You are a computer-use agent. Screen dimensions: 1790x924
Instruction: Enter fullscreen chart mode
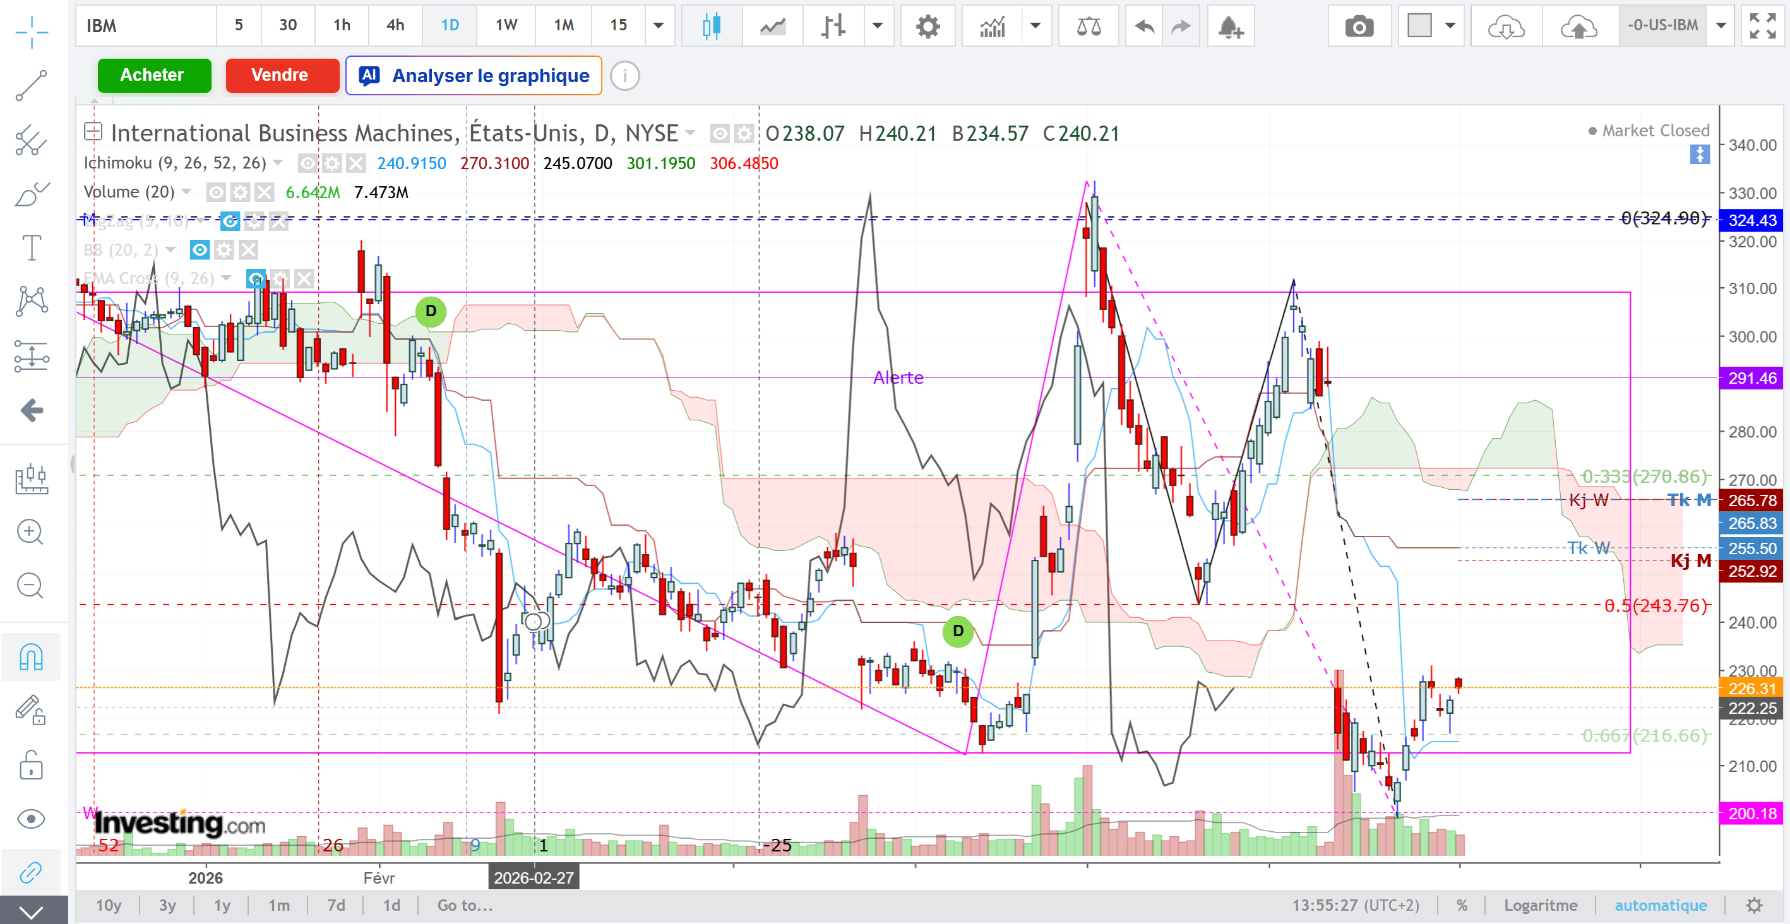coord(1763,27)
